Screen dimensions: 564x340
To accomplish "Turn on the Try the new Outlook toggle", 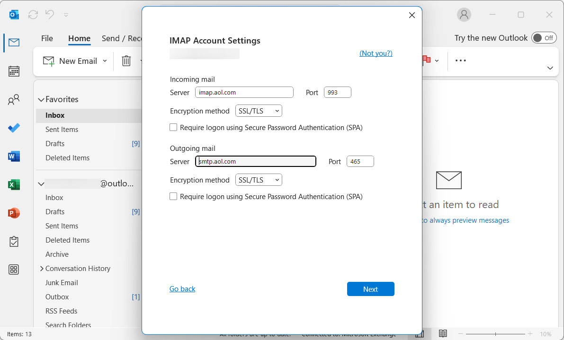I will [x=544, y=38].
